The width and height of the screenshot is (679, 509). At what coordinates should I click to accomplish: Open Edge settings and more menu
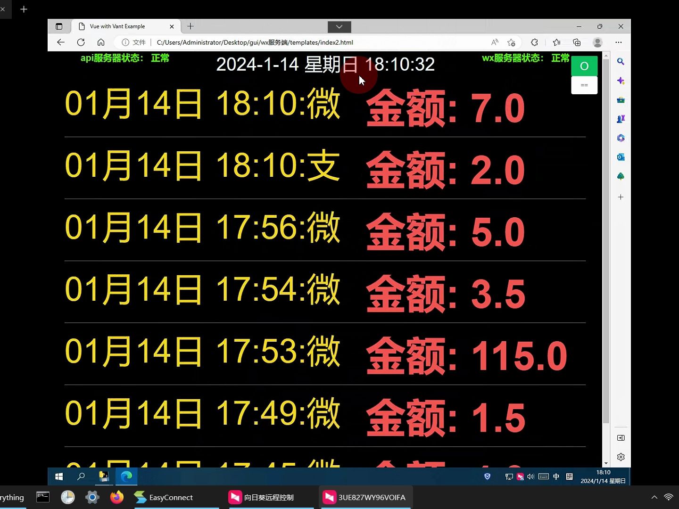[619, 42]
